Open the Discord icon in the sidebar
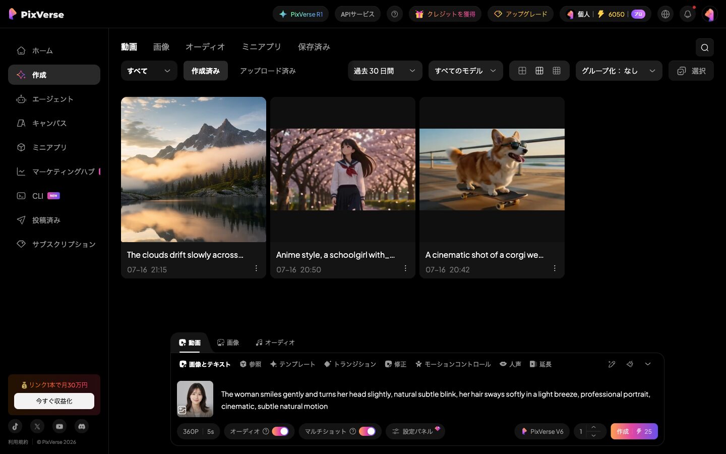The image size is (726, 454). tap(82, 426)
